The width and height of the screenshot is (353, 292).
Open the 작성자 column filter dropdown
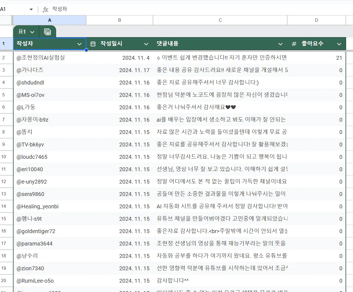(80, 44)
